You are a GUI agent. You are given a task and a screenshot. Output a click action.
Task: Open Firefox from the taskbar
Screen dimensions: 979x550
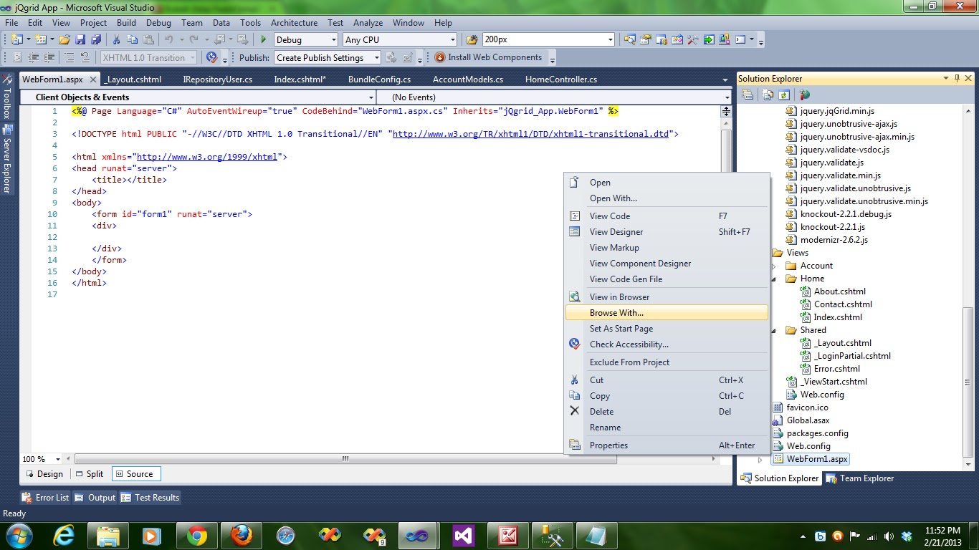click(x=242, y=536)
